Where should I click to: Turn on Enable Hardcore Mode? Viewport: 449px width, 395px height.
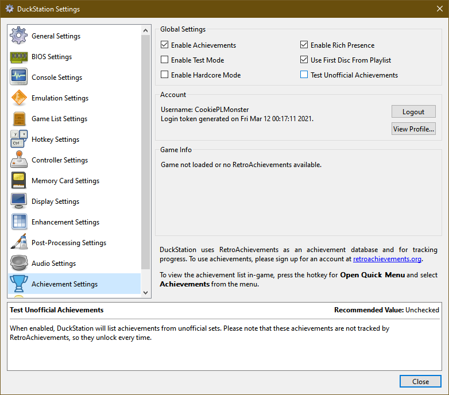click(x=164, y=75)
